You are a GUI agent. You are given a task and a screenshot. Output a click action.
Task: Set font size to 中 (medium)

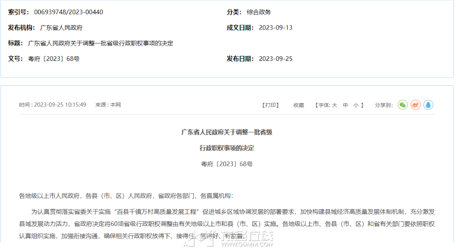pos(345,105)
